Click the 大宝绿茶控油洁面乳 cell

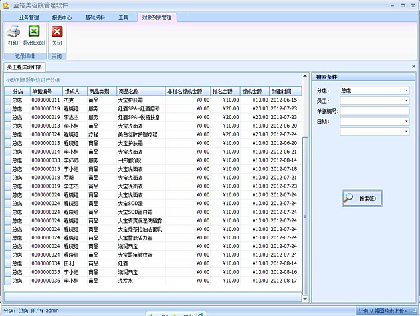coord(140,229)
